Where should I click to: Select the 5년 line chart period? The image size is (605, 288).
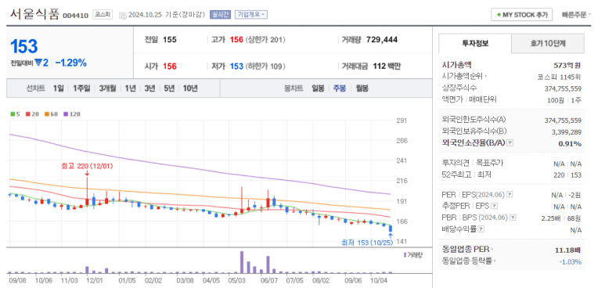tap(169, 88)
